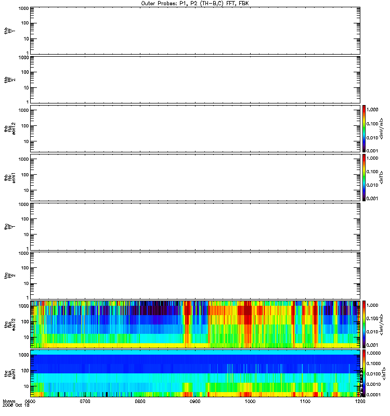Click the empty thb fbk scm1 plot panel
The image size is (390, 416).
[x=196, y=177]
